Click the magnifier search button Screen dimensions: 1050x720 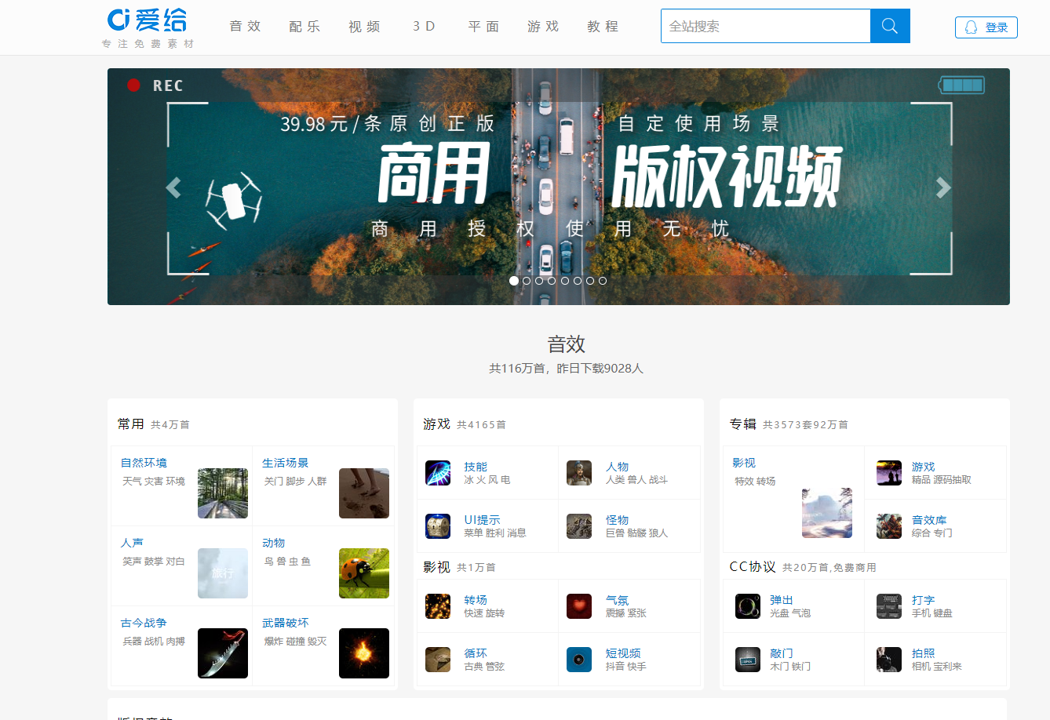[890, 26]
